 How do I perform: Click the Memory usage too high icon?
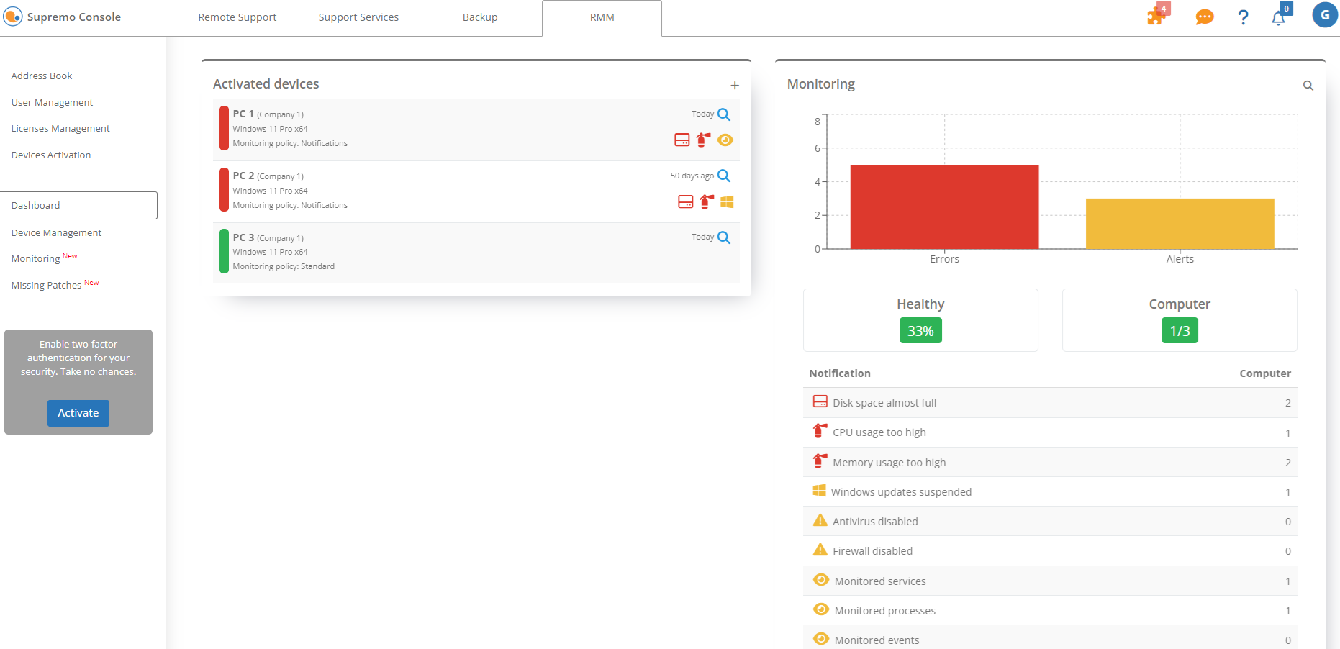(820, 460)
